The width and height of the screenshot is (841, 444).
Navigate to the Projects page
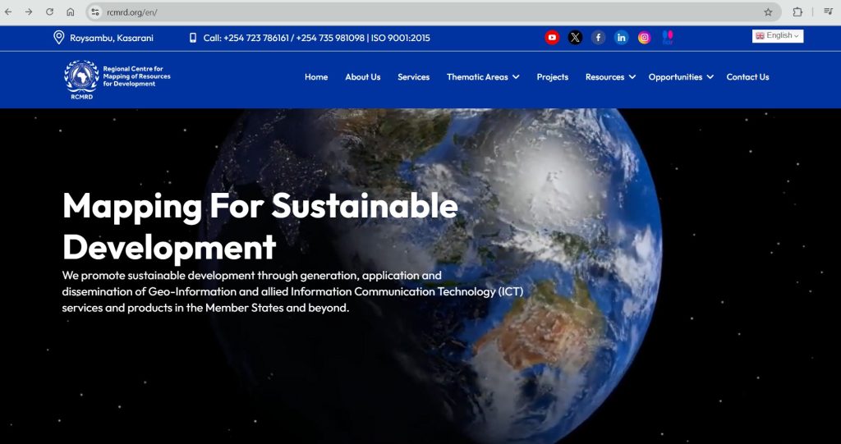coord(552,77)
